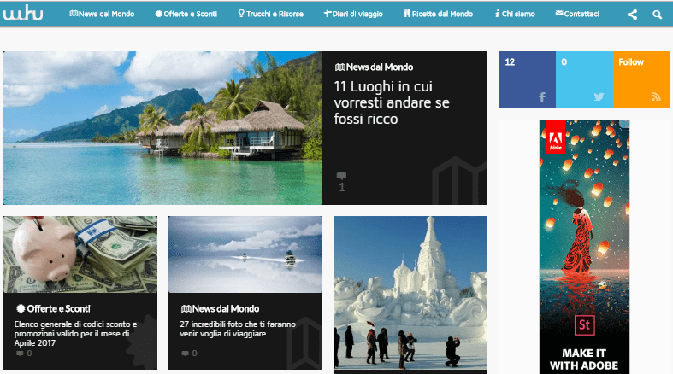Click the Adobe Stock St icon in ad
Image resolution: width=673 pixels, height=374 pixels.
[585, 324]
